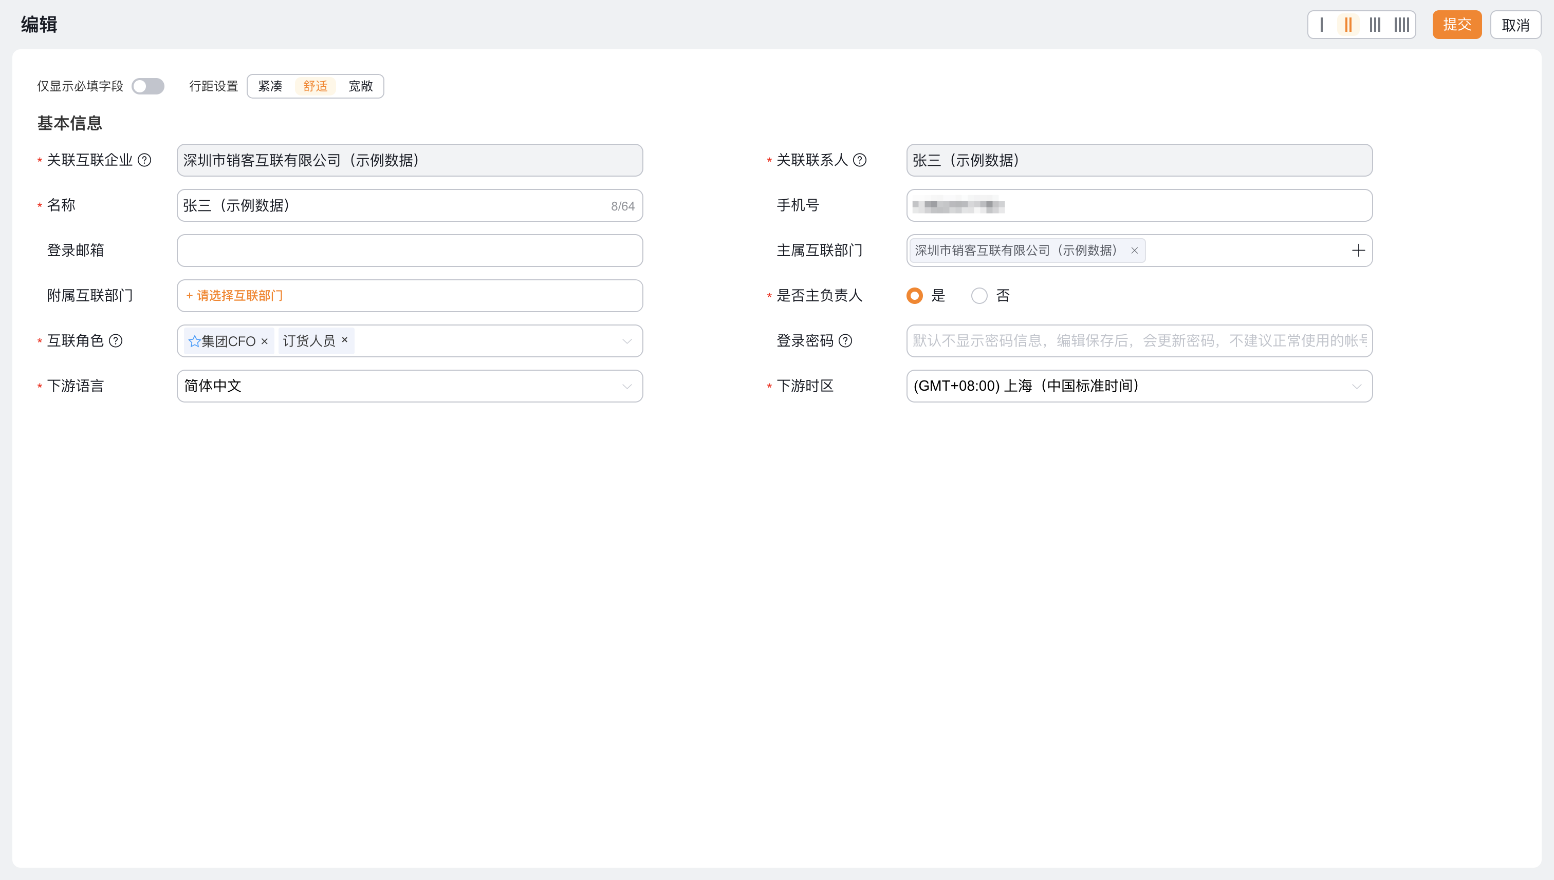
Task: Click the 关联互联企业 disabled field
Action: pyautogui.click(x=410, y=160)
